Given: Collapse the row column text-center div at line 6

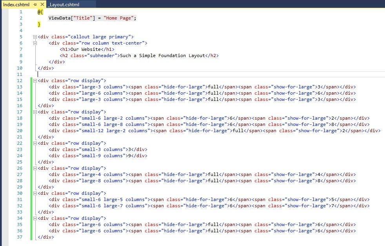Looking at the screenshot, I should coord(35,43).
